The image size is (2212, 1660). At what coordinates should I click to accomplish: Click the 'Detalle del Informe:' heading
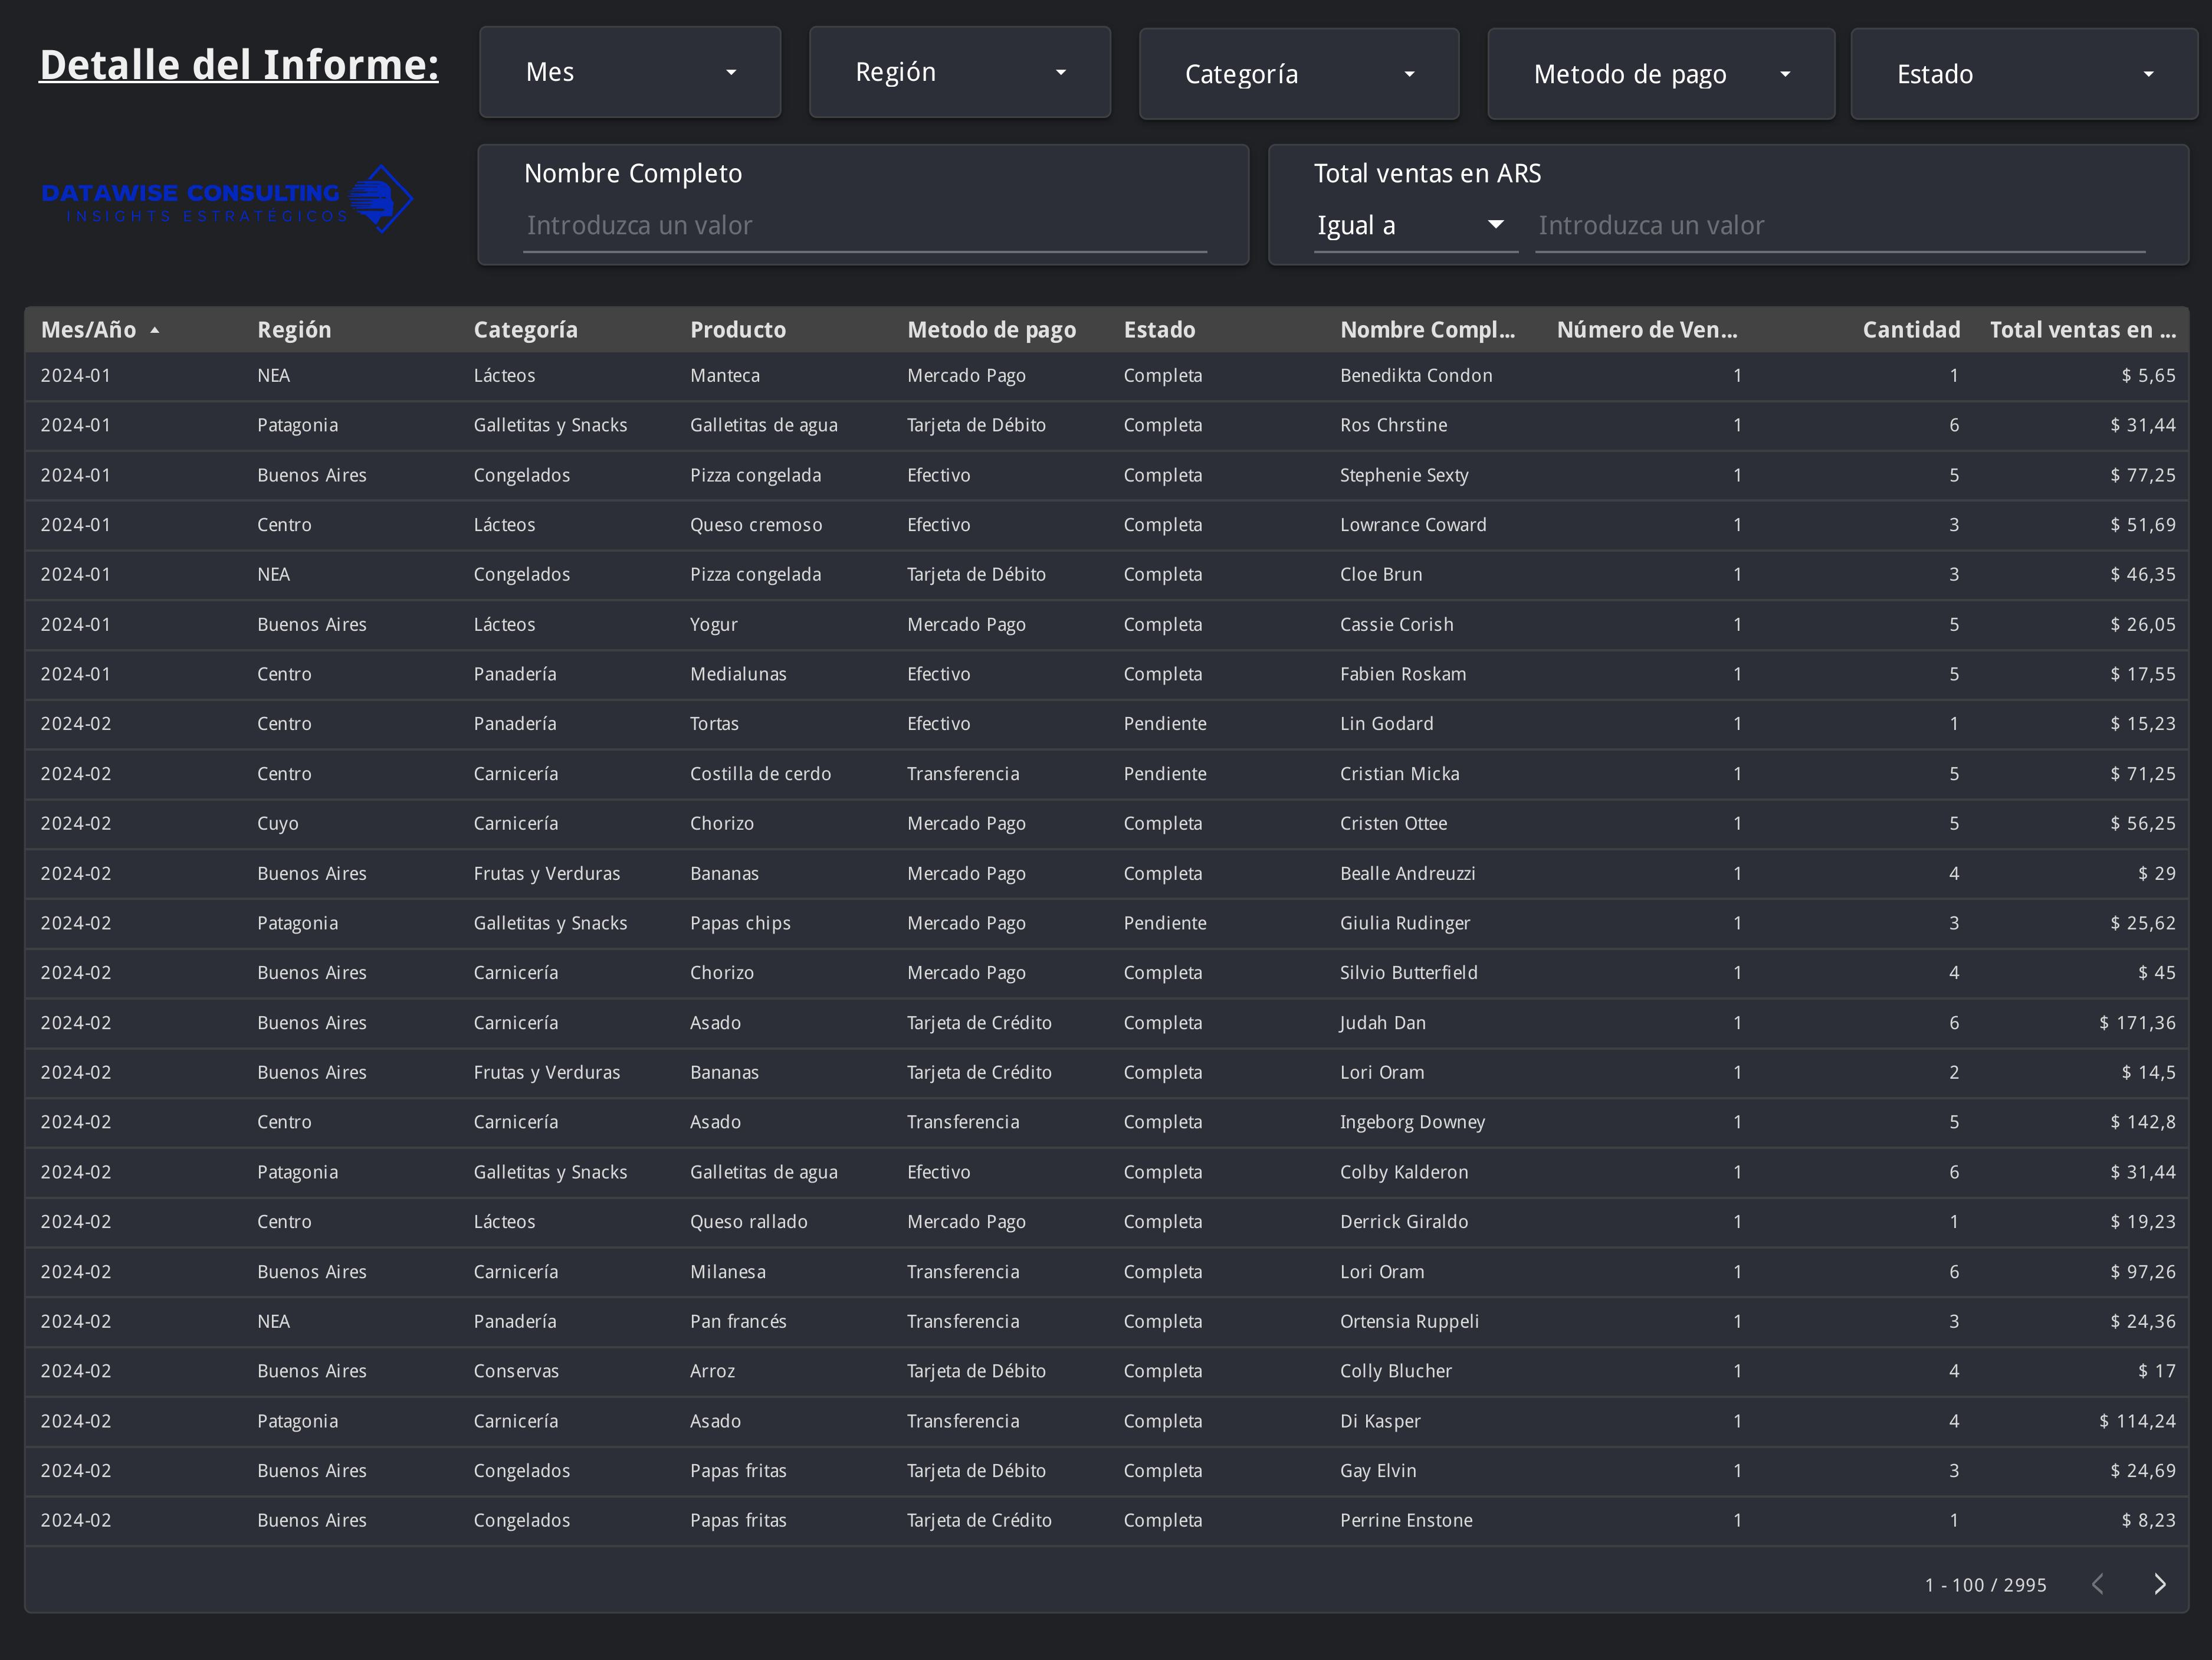tap(238, 63)
